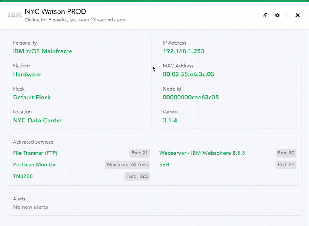Click the Alerts section heading
Viewport: 309px width, 226px height.
19,199
